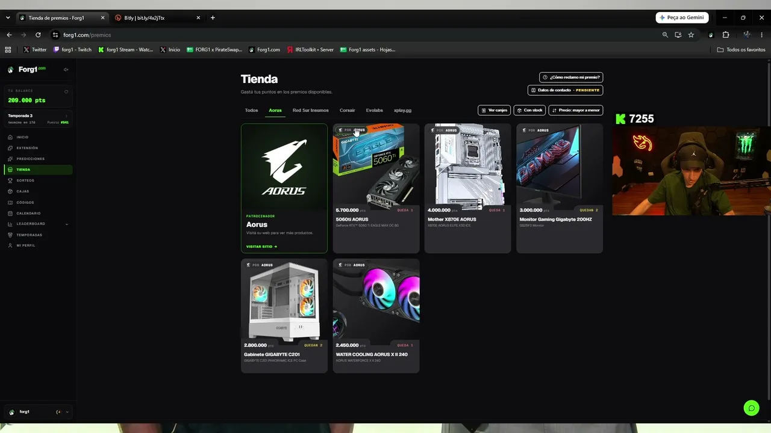
Task: Click the Tienda item in sidebar
Action: click(38, 170)
